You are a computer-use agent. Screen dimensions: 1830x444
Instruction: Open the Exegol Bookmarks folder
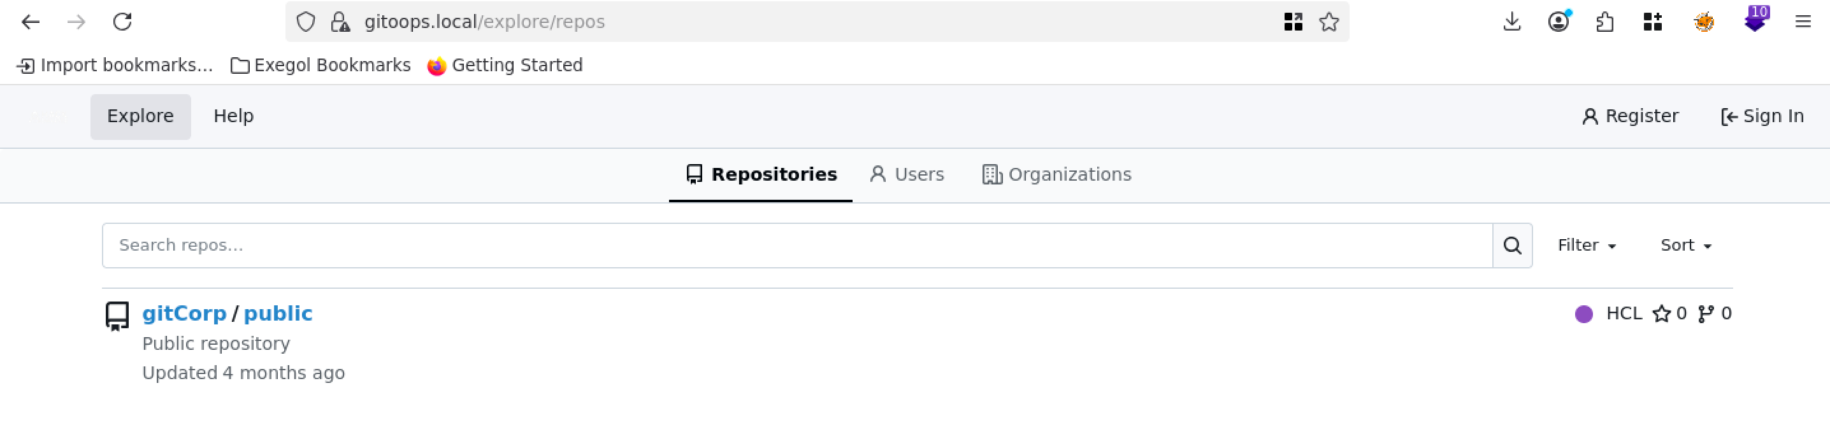(321, 66)
